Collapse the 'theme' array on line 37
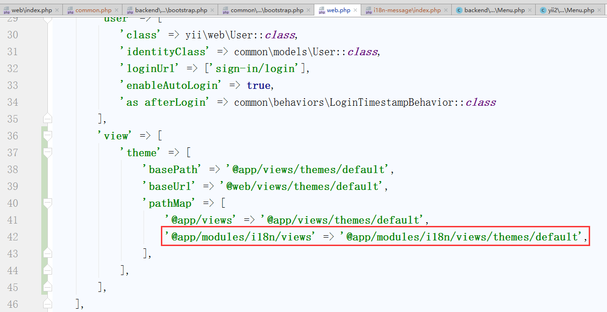 pyautogui.click(x=47, y=152)
